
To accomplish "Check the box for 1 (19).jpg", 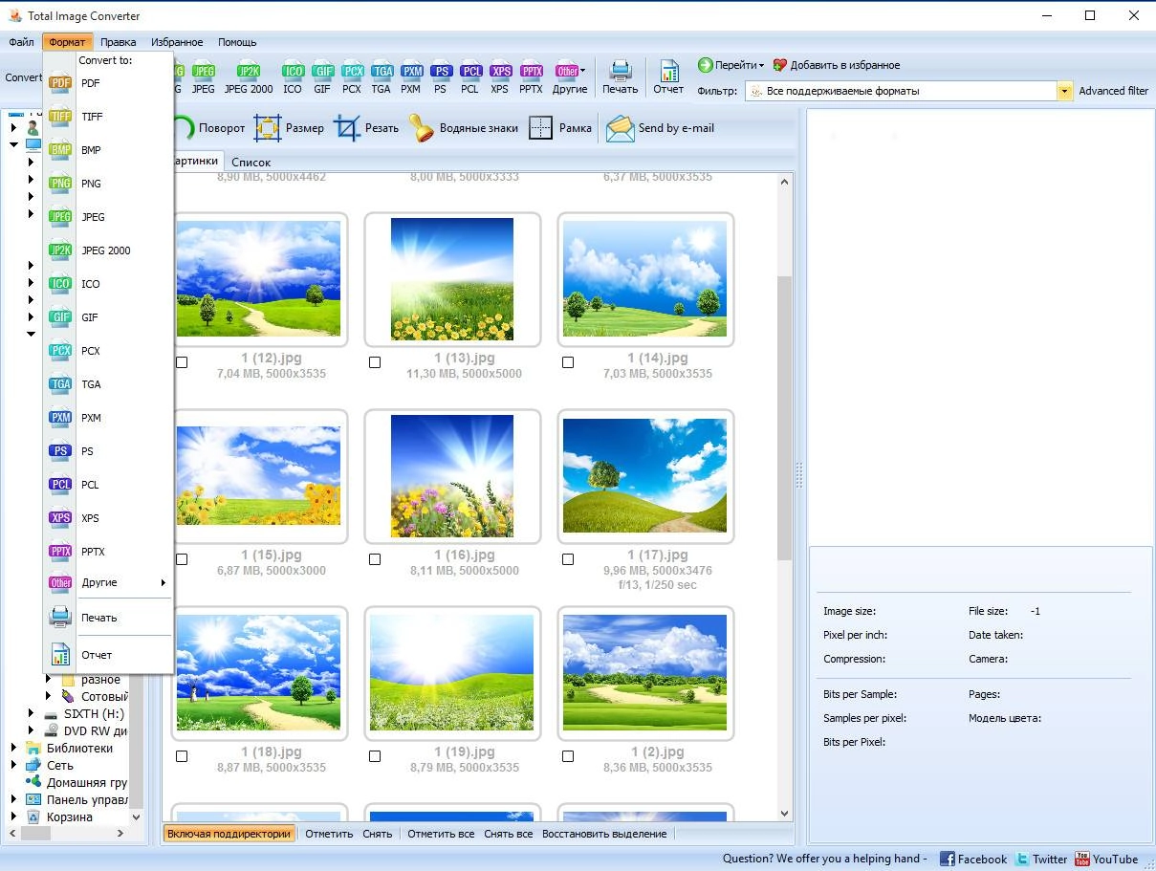I will (375, 756).
